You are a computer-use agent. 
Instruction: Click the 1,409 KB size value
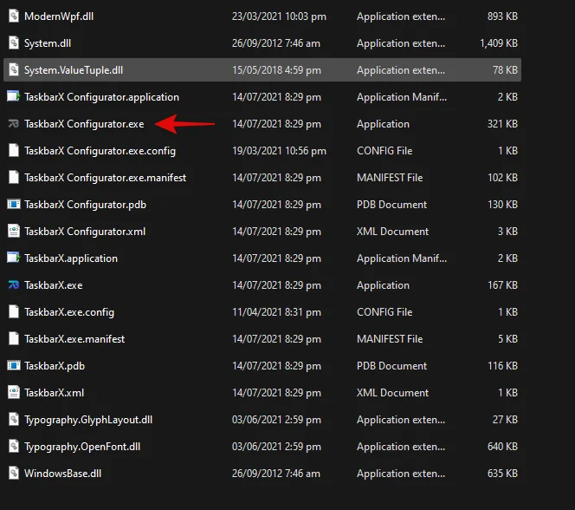pos(499,43)
